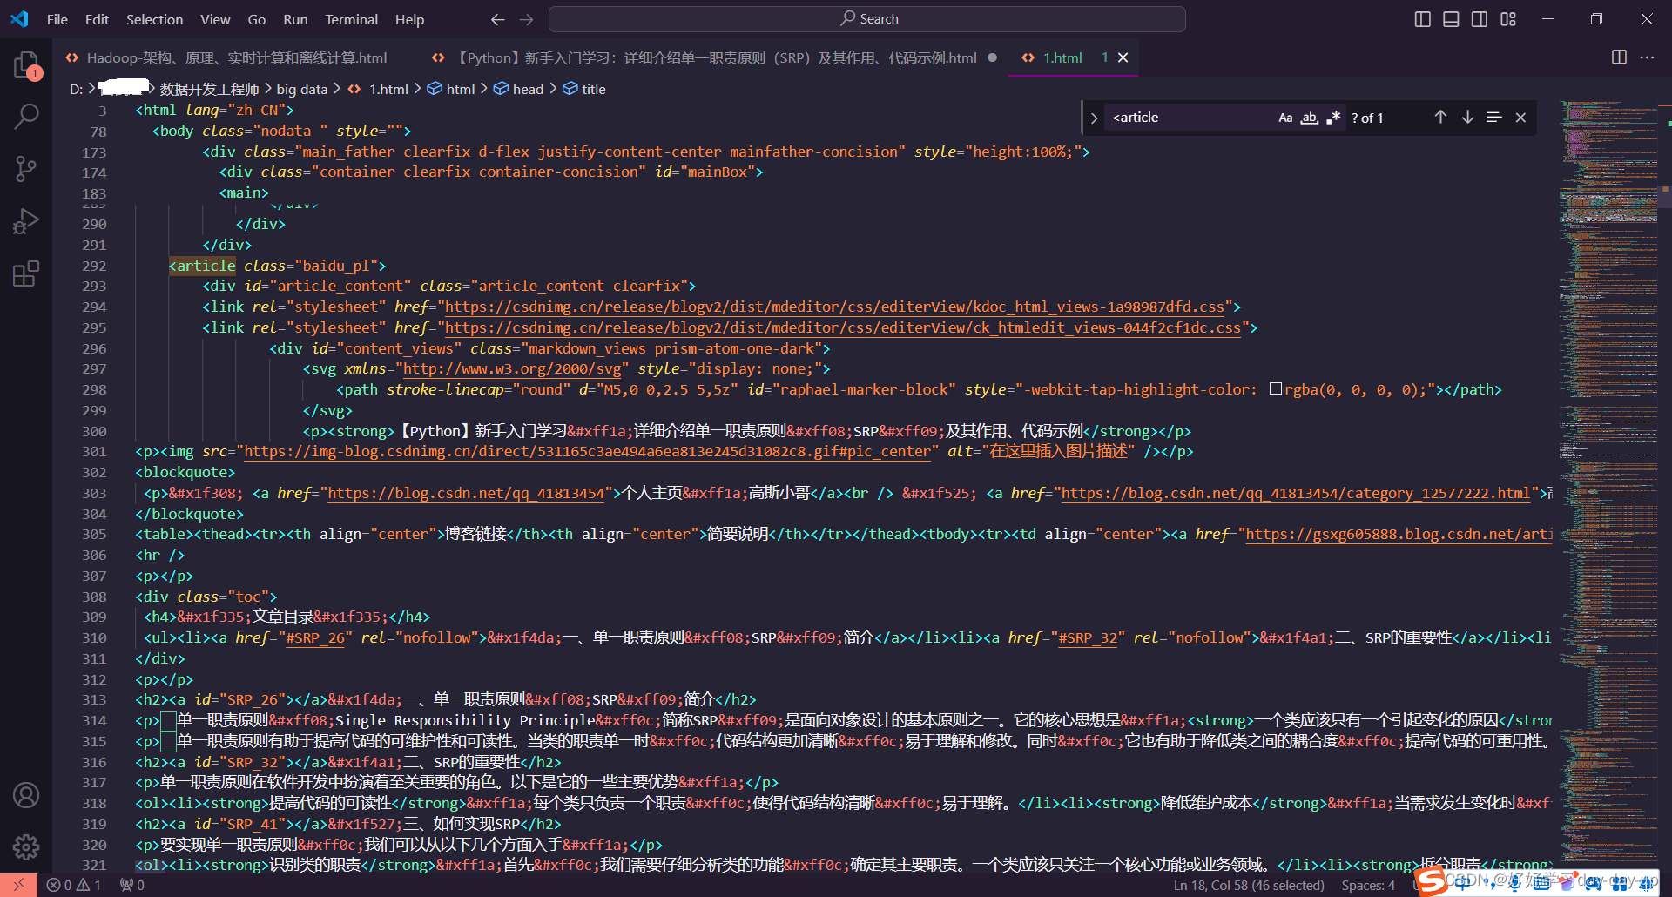Toggle Find in Selection button
The image size is (1672, 897).
(x=1494, y=118)
